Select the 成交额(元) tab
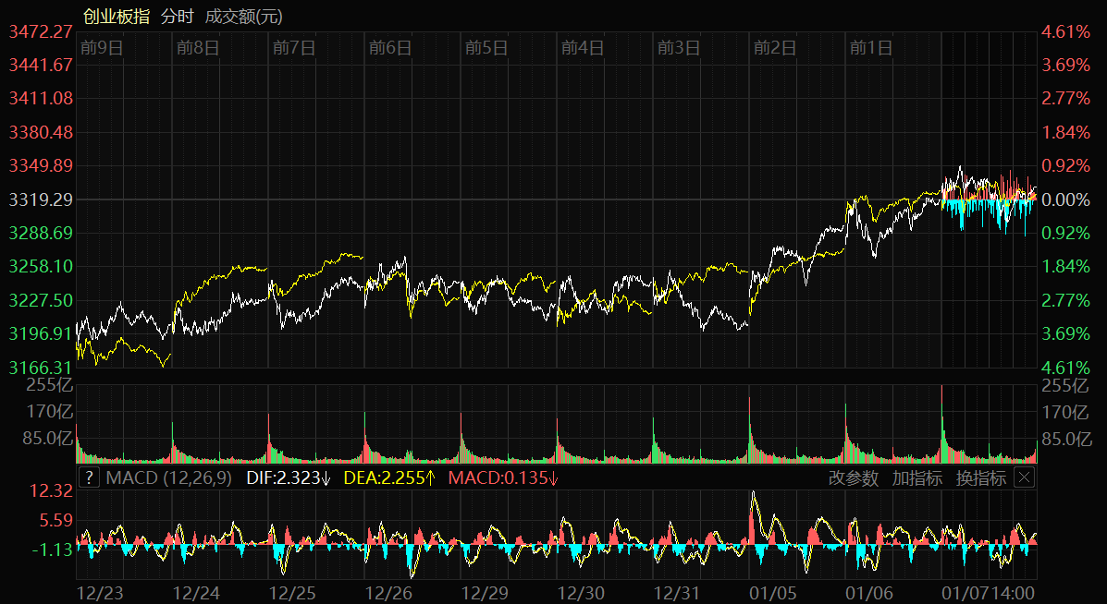The image size is (1107, 604). [x=244, y=17]
